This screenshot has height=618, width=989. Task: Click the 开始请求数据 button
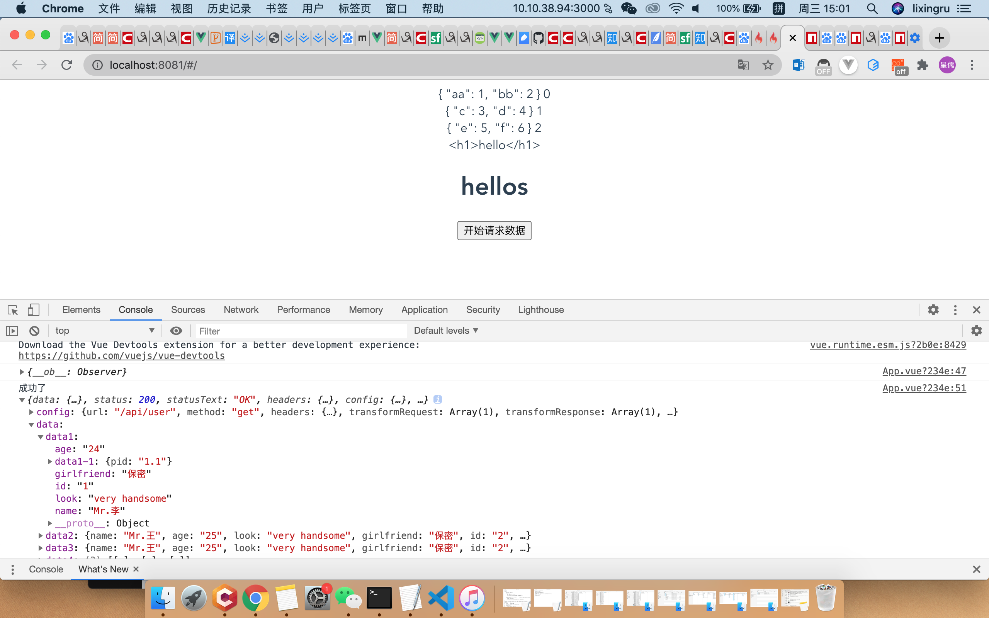point(494,231)
